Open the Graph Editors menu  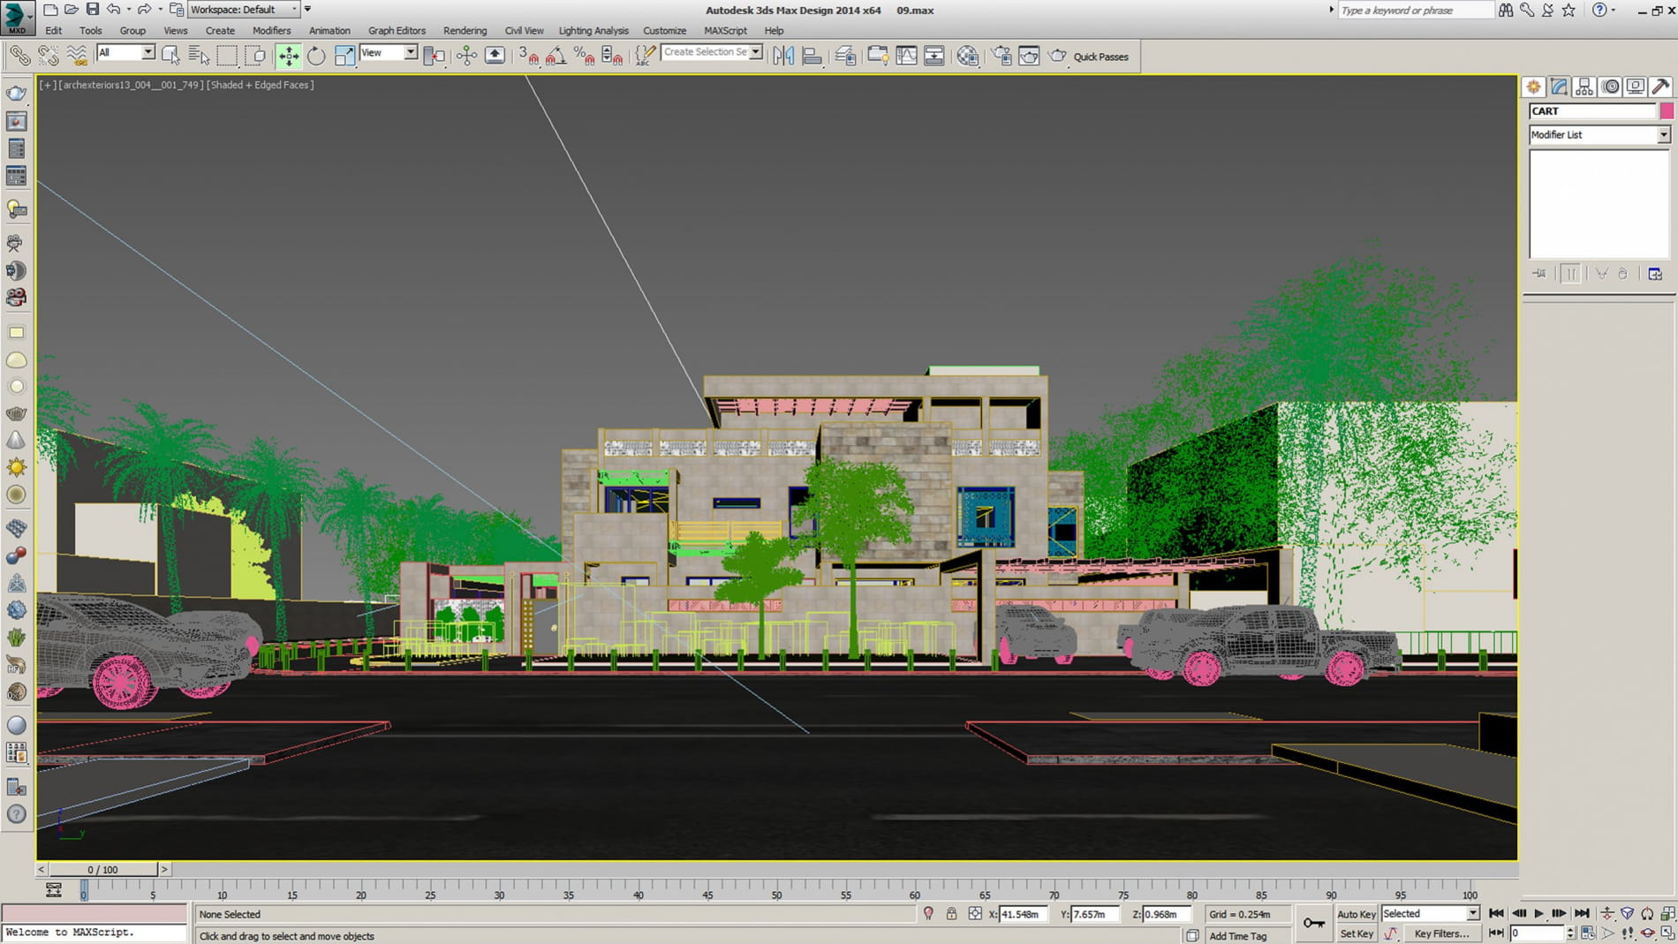[x=397, y=30]
